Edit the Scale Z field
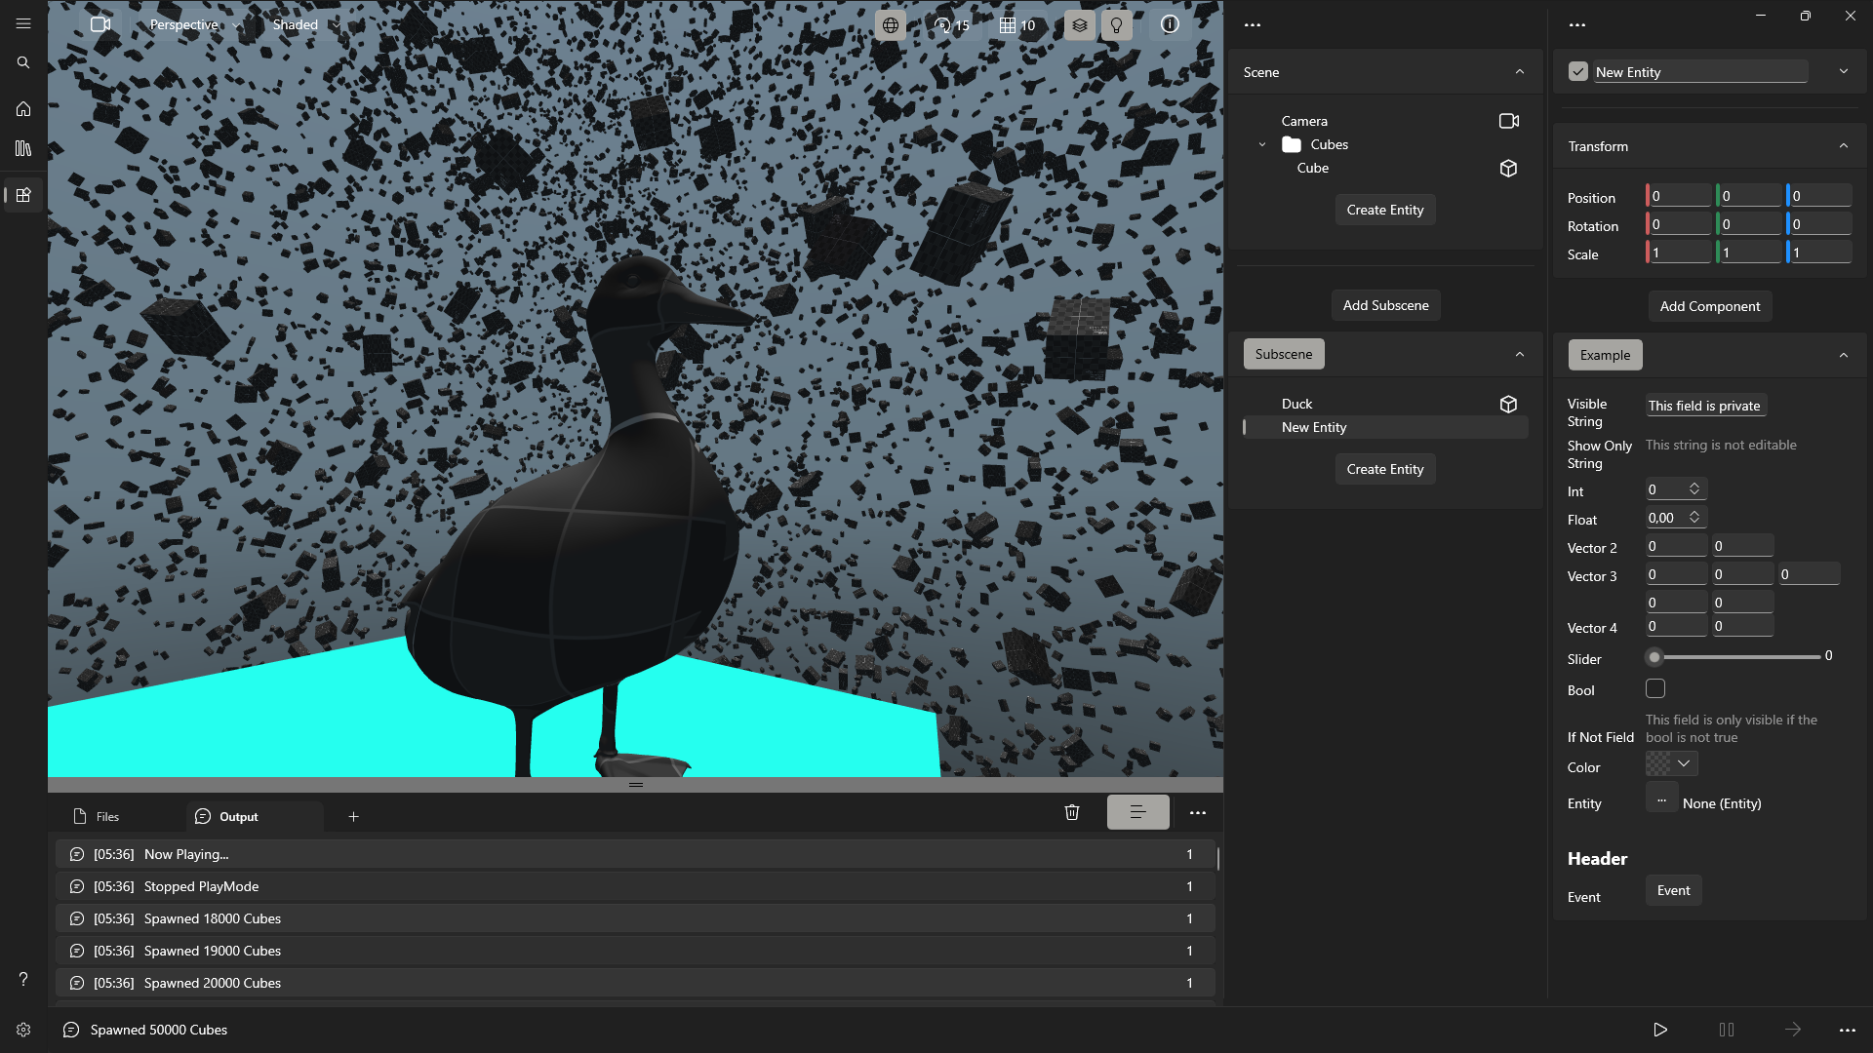 [x=1819, y=253]
